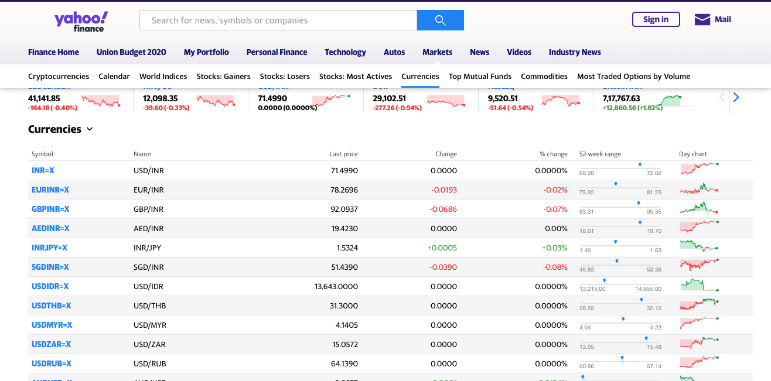Switch to the Cryptocurrencies tab
This screenshot has height=381, width=771.
pos(59,76)
